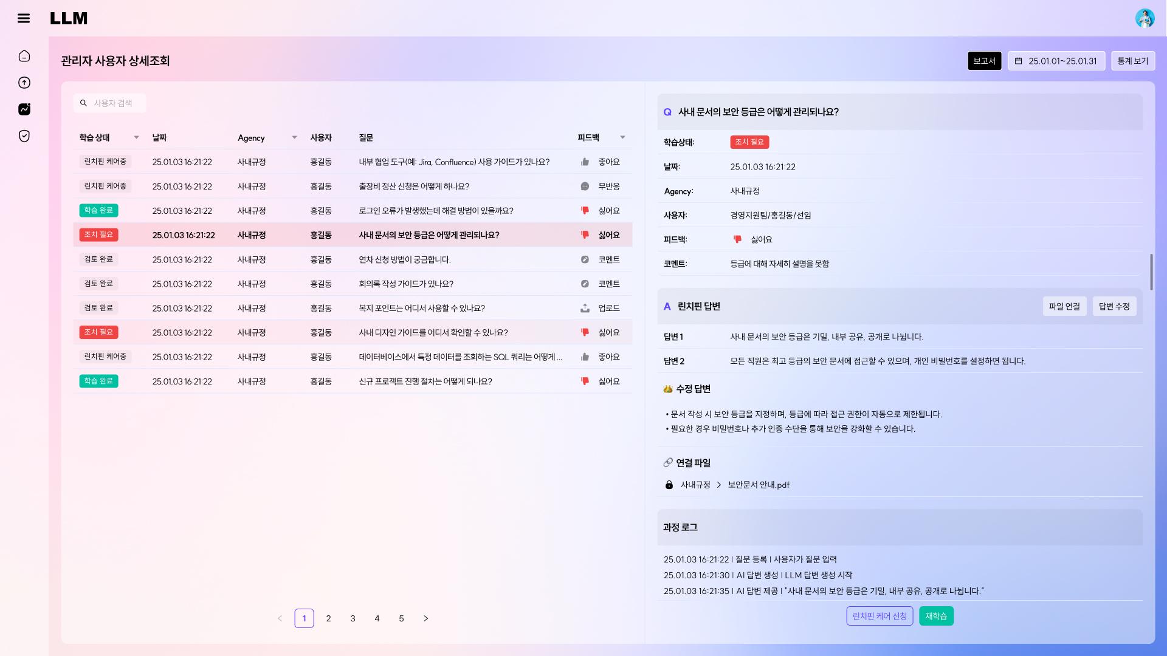Viewport: 1167px width, 656px height.
Task: Click the 재학습 button
Action: click(x=936, y=616)
